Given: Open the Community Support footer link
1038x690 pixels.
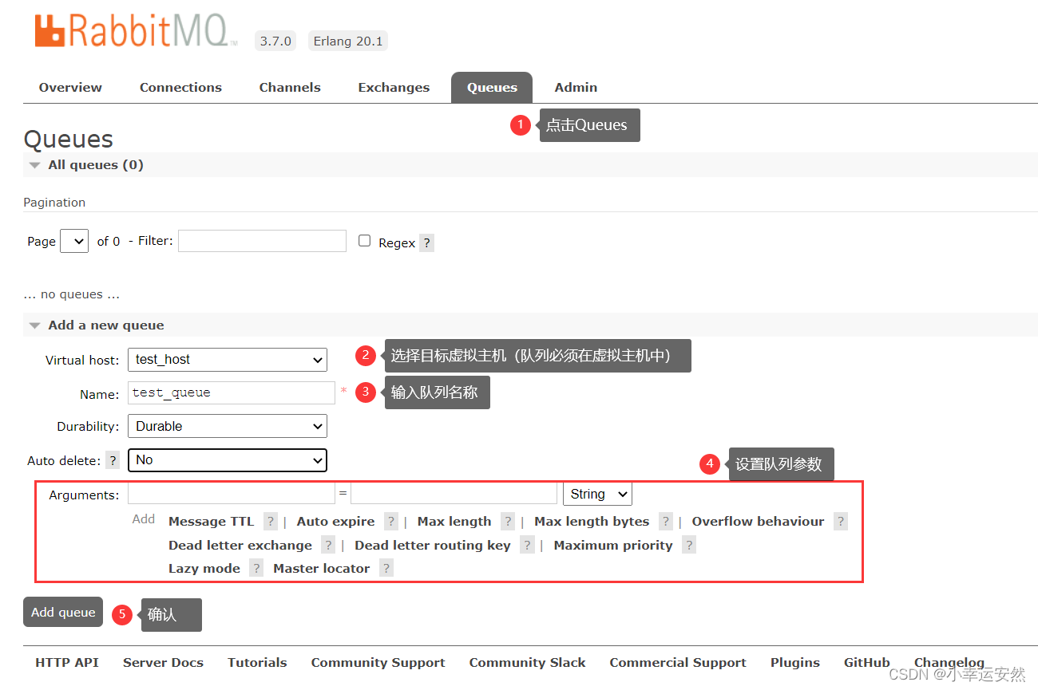Looking at the screenshot, I should (378, 663).
